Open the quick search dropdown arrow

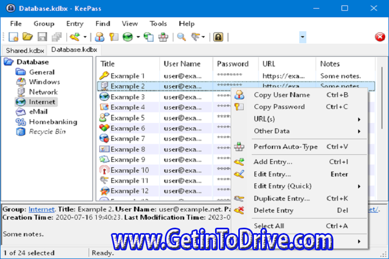coord(303,37)
